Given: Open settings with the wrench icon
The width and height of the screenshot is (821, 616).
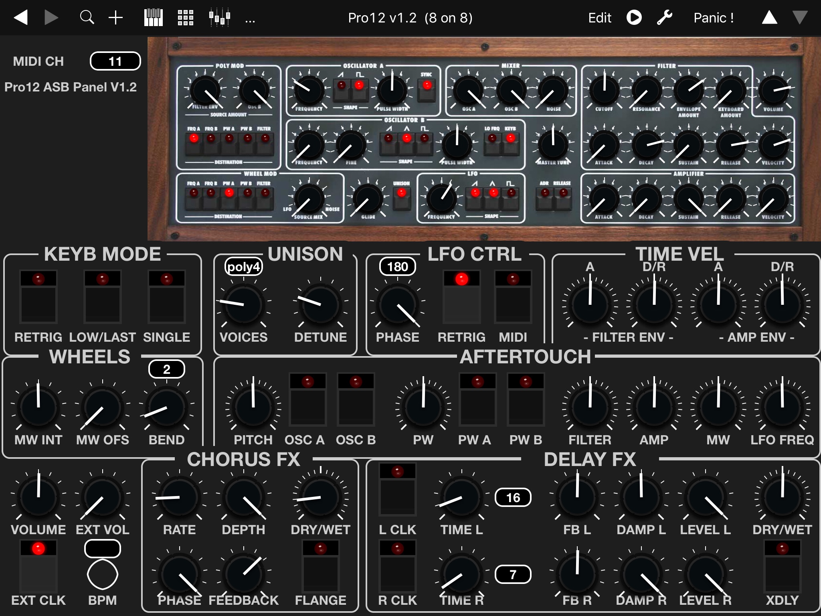Looking at the screenshot, I should coord(664,18).
